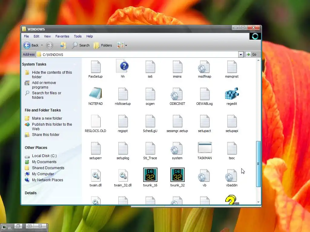The width and height of the screenshot is (310, 232).
Task: Open the File menu
Action: point(27,36)
